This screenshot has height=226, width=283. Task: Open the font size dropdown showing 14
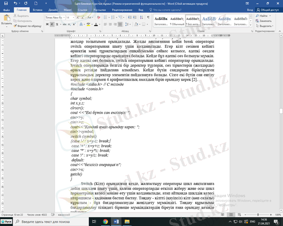pos(74,17)
